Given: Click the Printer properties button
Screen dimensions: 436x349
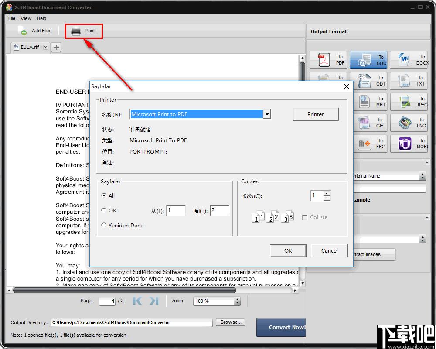Looking at the screenshot, I should pyautogui.click(x=316, y=114).
